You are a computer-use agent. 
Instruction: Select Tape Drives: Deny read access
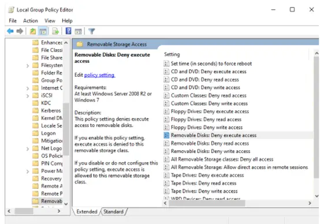[x=203, y=183]
